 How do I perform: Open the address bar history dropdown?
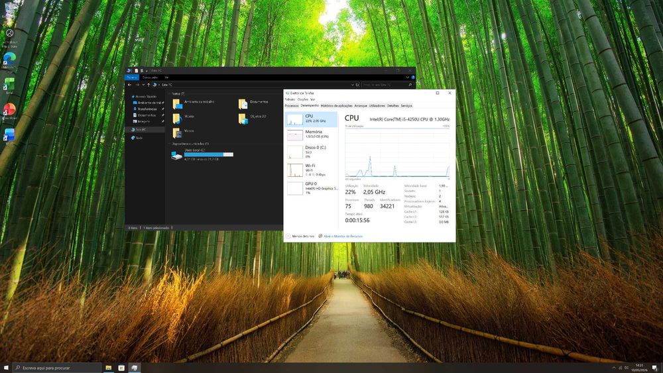coord(352,85)
